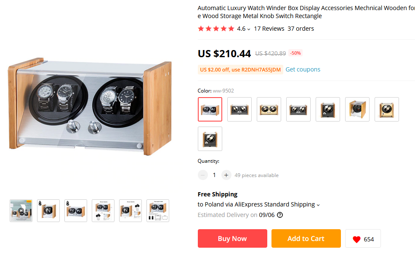
Task: Play the product video thumbnail
Action: 21,211
